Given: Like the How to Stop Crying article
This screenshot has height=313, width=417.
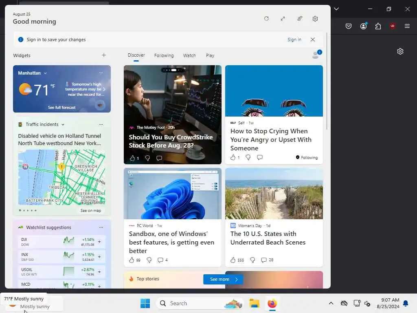Looking at the screenshot, I should [233, 157].
